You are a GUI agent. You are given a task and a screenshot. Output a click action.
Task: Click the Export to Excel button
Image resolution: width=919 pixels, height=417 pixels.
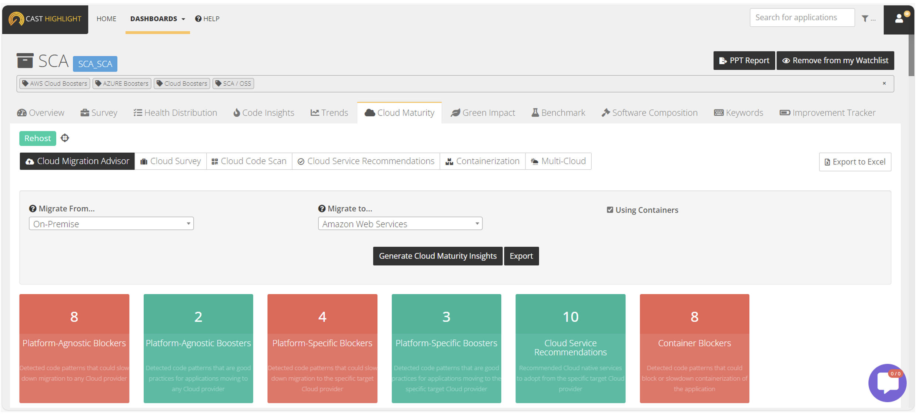click(855, 162)
